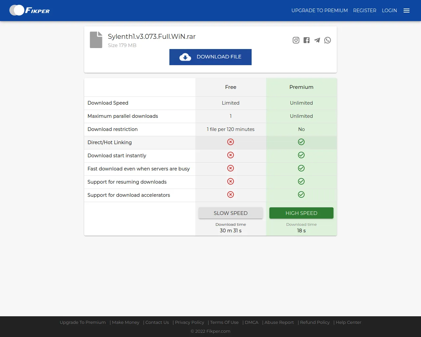Go to Register in top navigation
This screenshot has height=337, width=421.
tap(364, 11)
